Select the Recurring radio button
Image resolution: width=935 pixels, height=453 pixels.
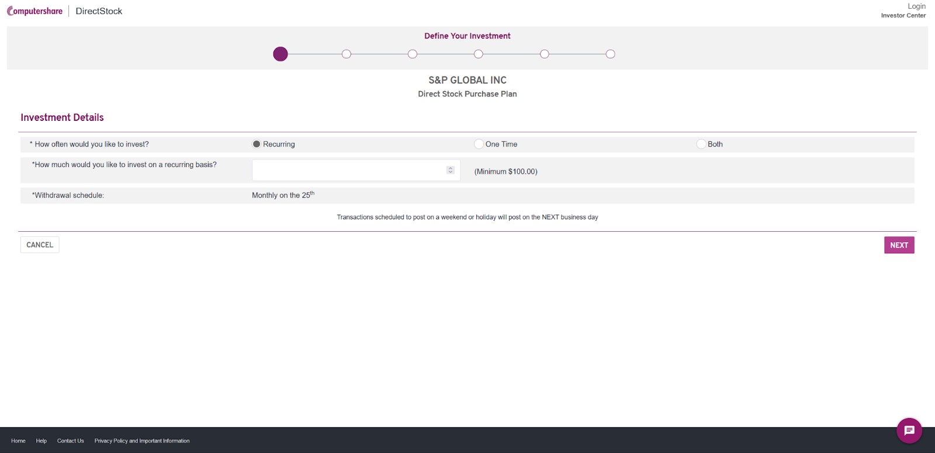(257, 144)
